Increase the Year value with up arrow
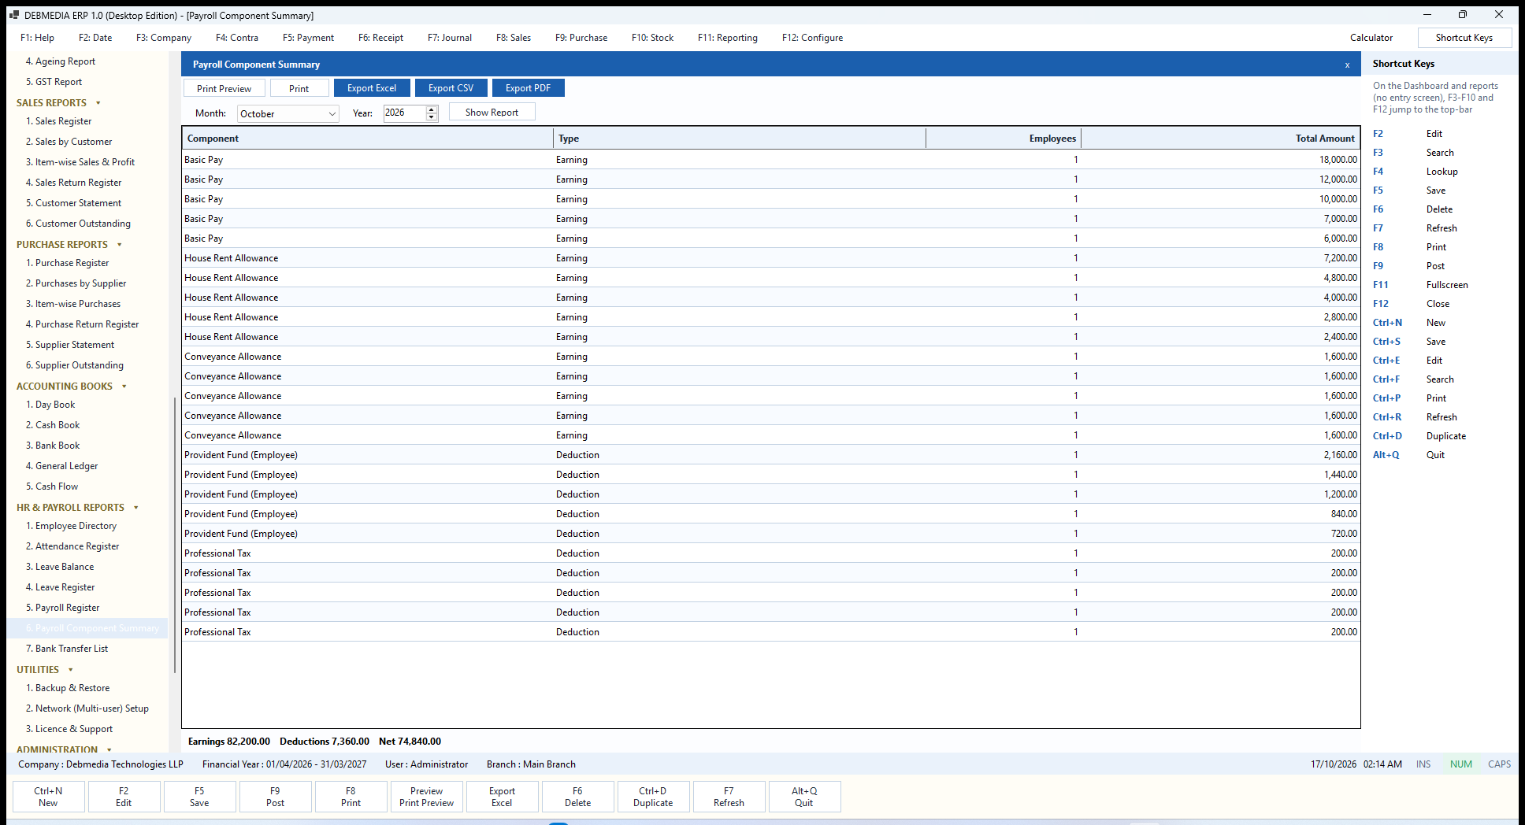Viewport: 1525px width, 825px height. point(432,109)
